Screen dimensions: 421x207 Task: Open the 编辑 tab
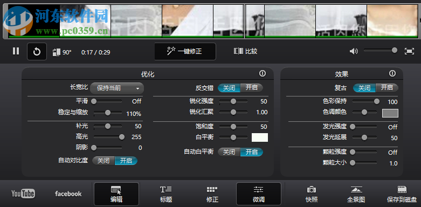116,194
